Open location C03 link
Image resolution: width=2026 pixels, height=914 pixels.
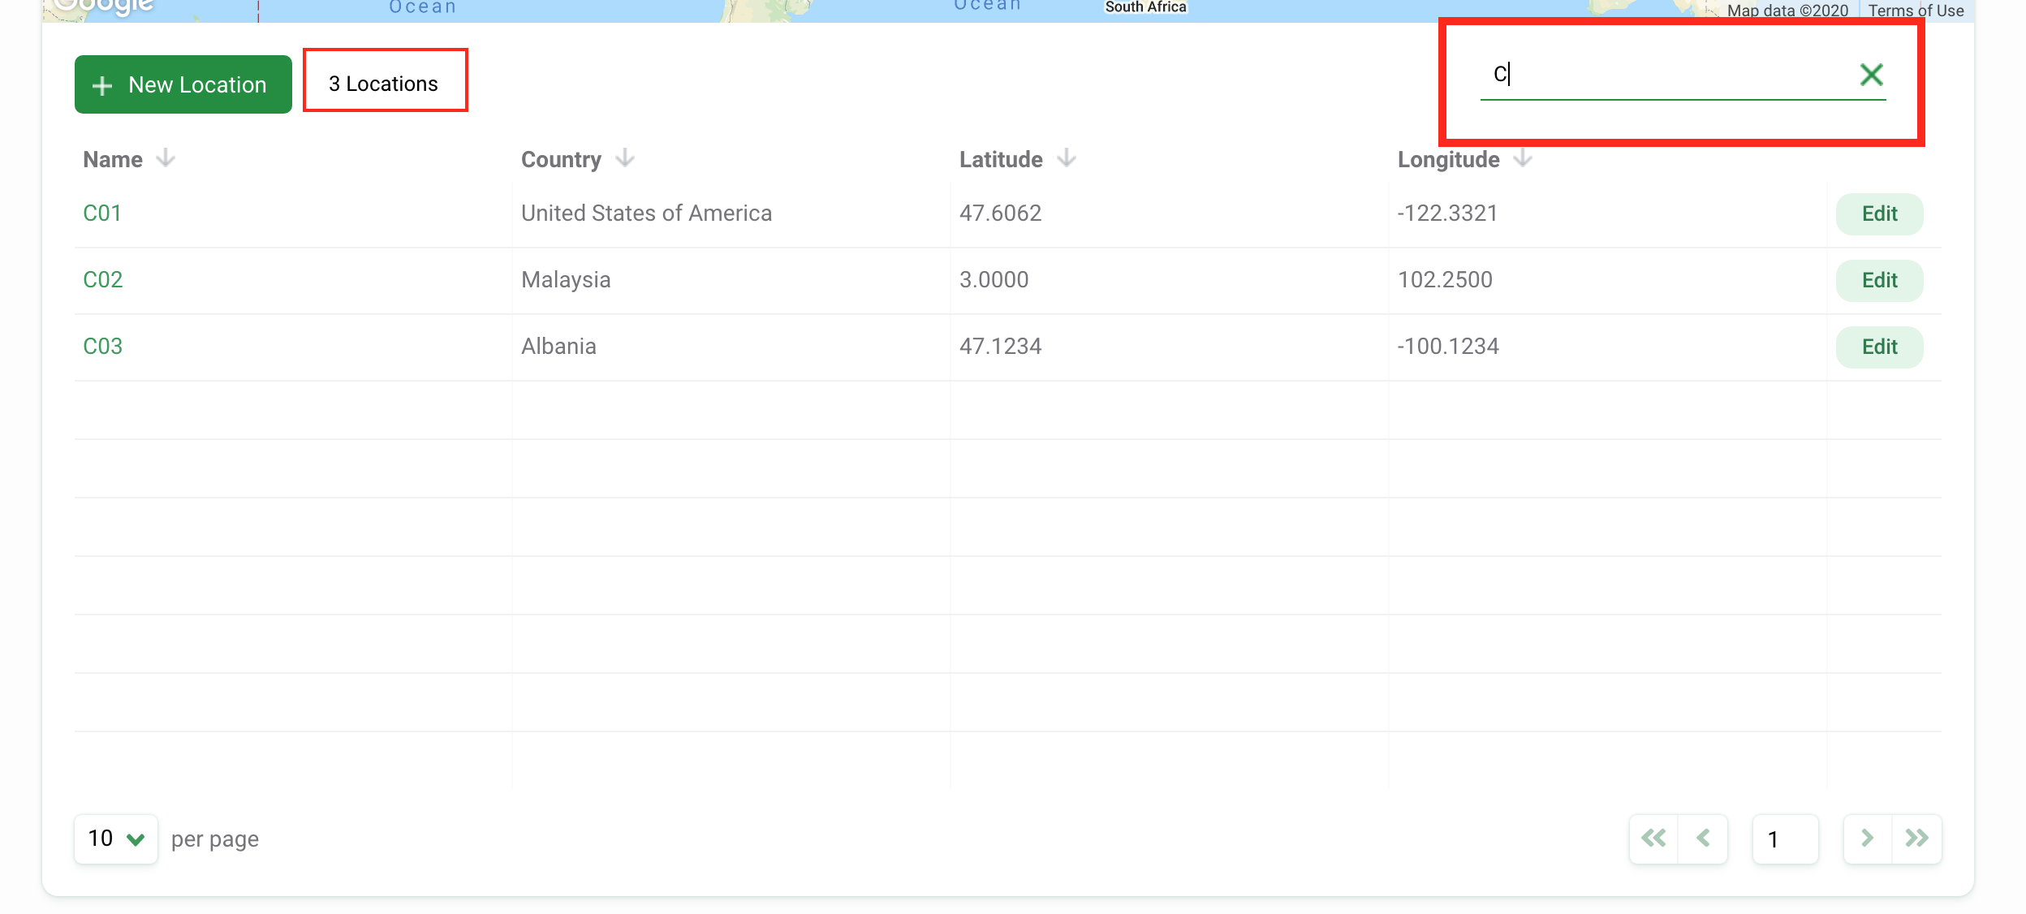(103, 346)
